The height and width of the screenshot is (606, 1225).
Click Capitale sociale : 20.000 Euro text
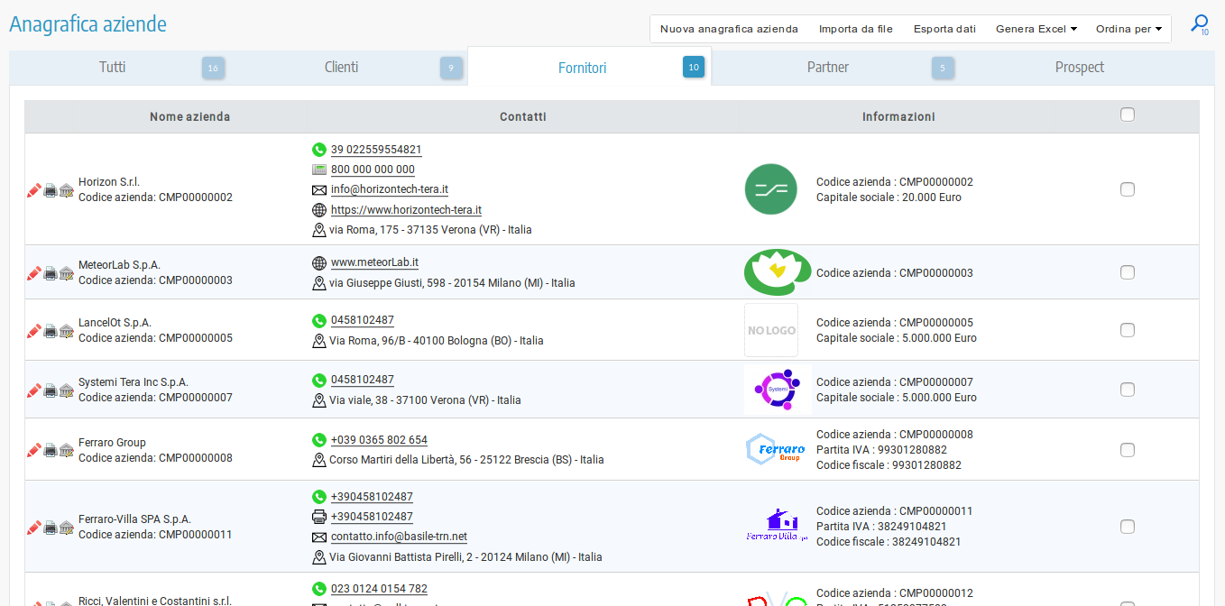[889, 197]
